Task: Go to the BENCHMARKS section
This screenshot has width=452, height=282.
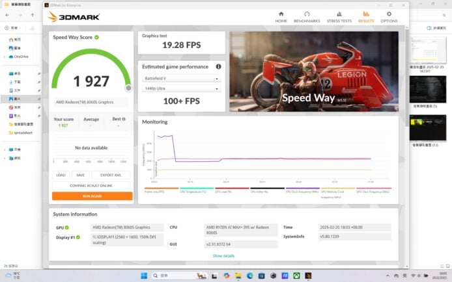Action: coord(306,16)
